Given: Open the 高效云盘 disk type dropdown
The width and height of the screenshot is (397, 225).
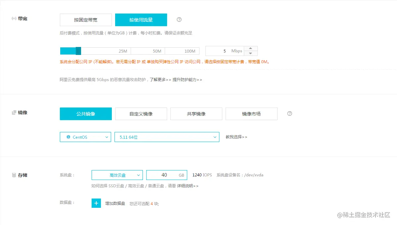Looking at the screenshot, I should 117,175.
